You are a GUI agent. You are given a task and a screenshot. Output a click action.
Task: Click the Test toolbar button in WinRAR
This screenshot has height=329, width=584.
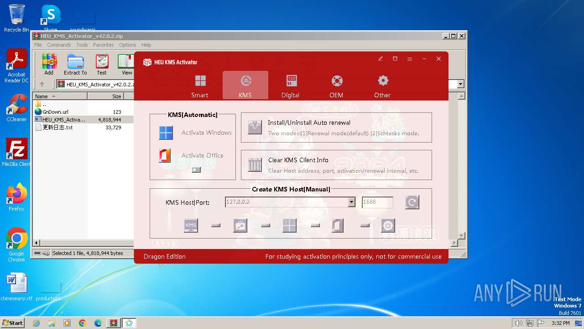pos(102,64)
